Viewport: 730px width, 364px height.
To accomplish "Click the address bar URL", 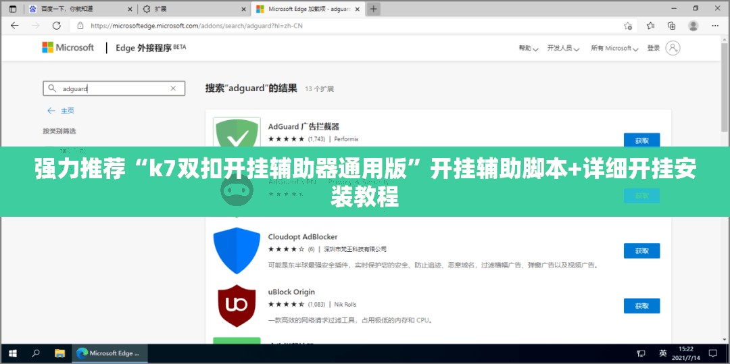I will tap(197, 26).
